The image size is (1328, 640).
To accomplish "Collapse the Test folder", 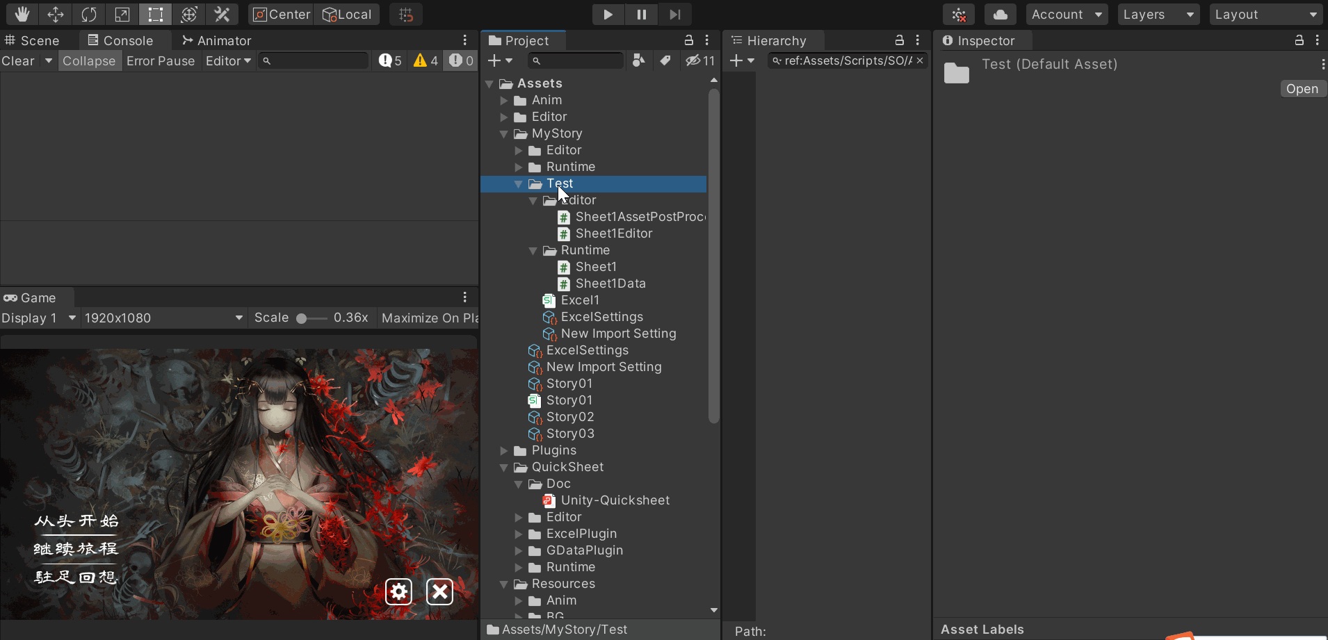I will tap(519, 183).
